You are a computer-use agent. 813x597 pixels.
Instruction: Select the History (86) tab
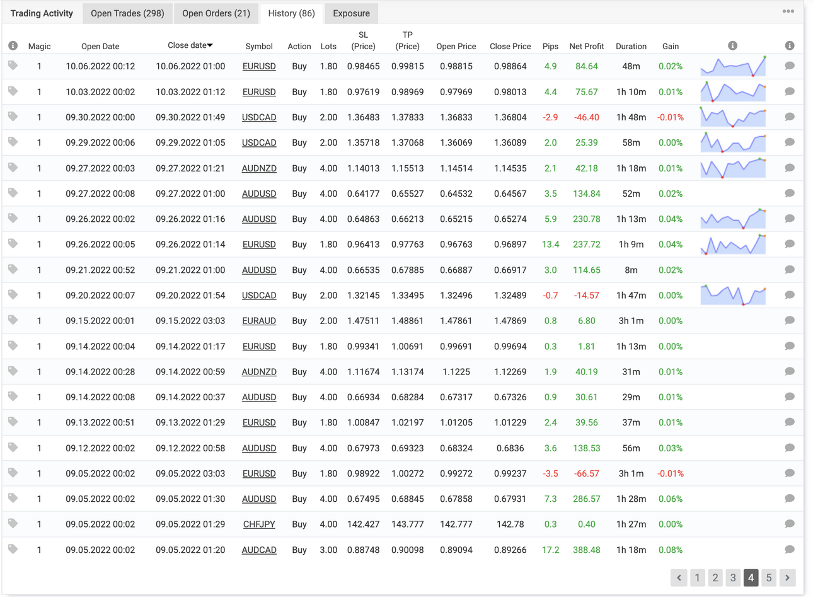point(291,13)
